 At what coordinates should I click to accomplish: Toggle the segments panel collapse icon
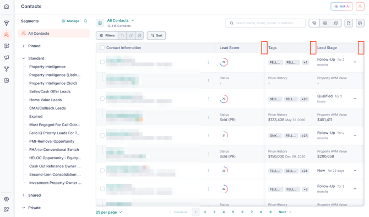point(100,23)
